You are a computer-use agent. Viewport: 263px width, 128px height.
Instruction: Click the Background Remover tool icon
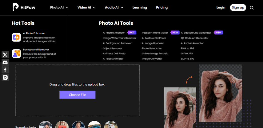pos(16,53)
